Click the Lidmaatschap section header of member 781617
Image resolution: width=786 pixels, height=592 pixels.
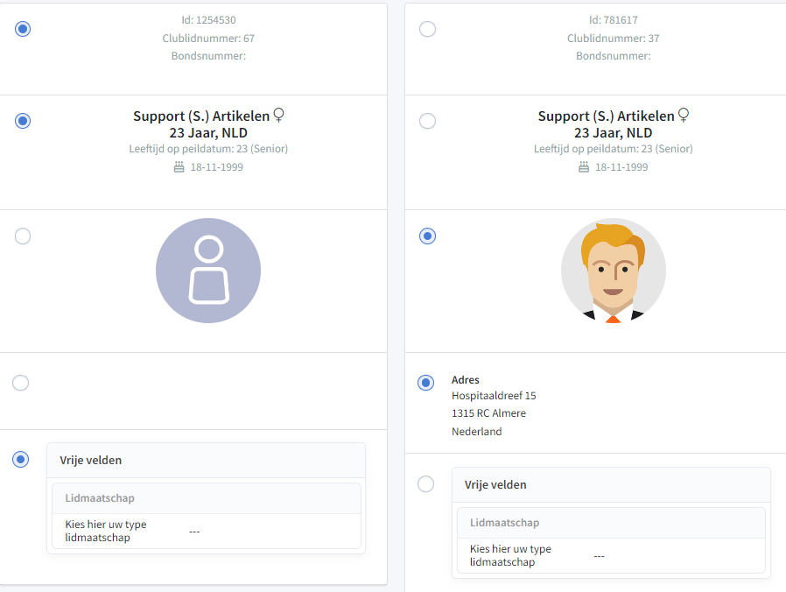tap(504, 523)
